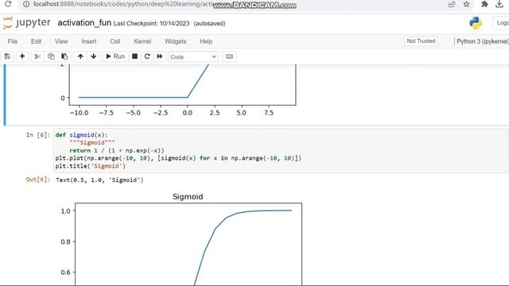The image size is (509, 286).
Task: Reload the browser page
Action: pyautogui.click(x=8, y=4)
